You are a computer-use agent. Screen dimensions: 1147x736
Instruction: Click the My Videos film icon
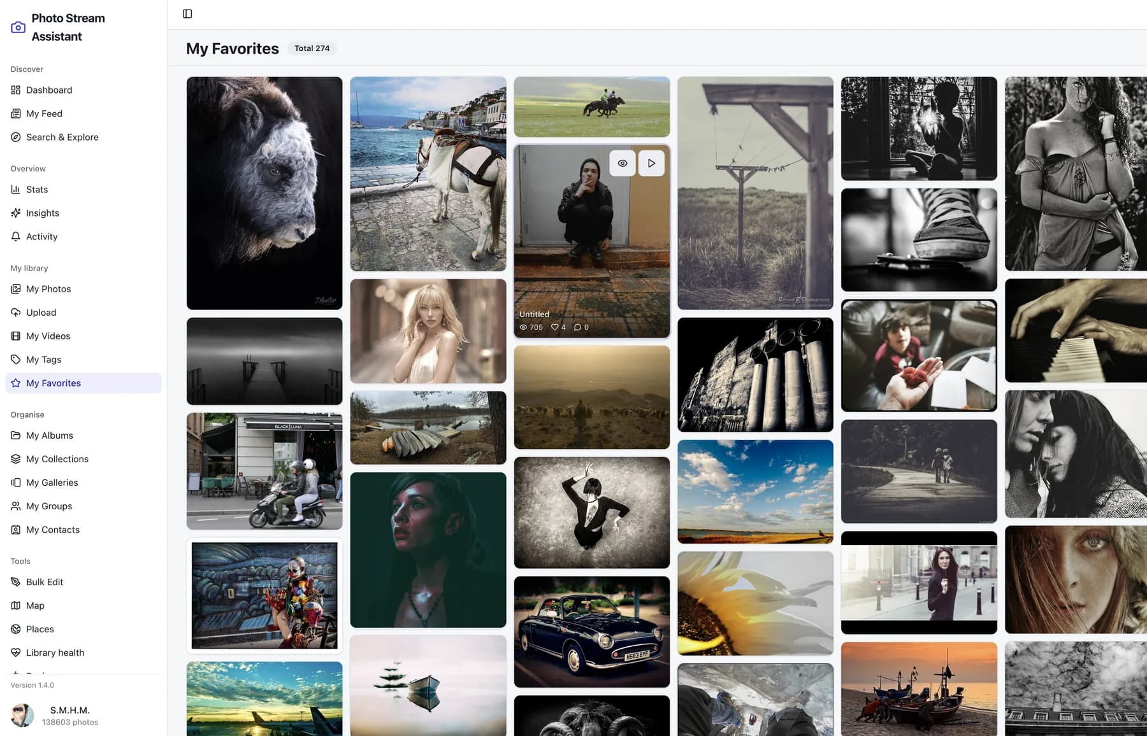(16, 336)
